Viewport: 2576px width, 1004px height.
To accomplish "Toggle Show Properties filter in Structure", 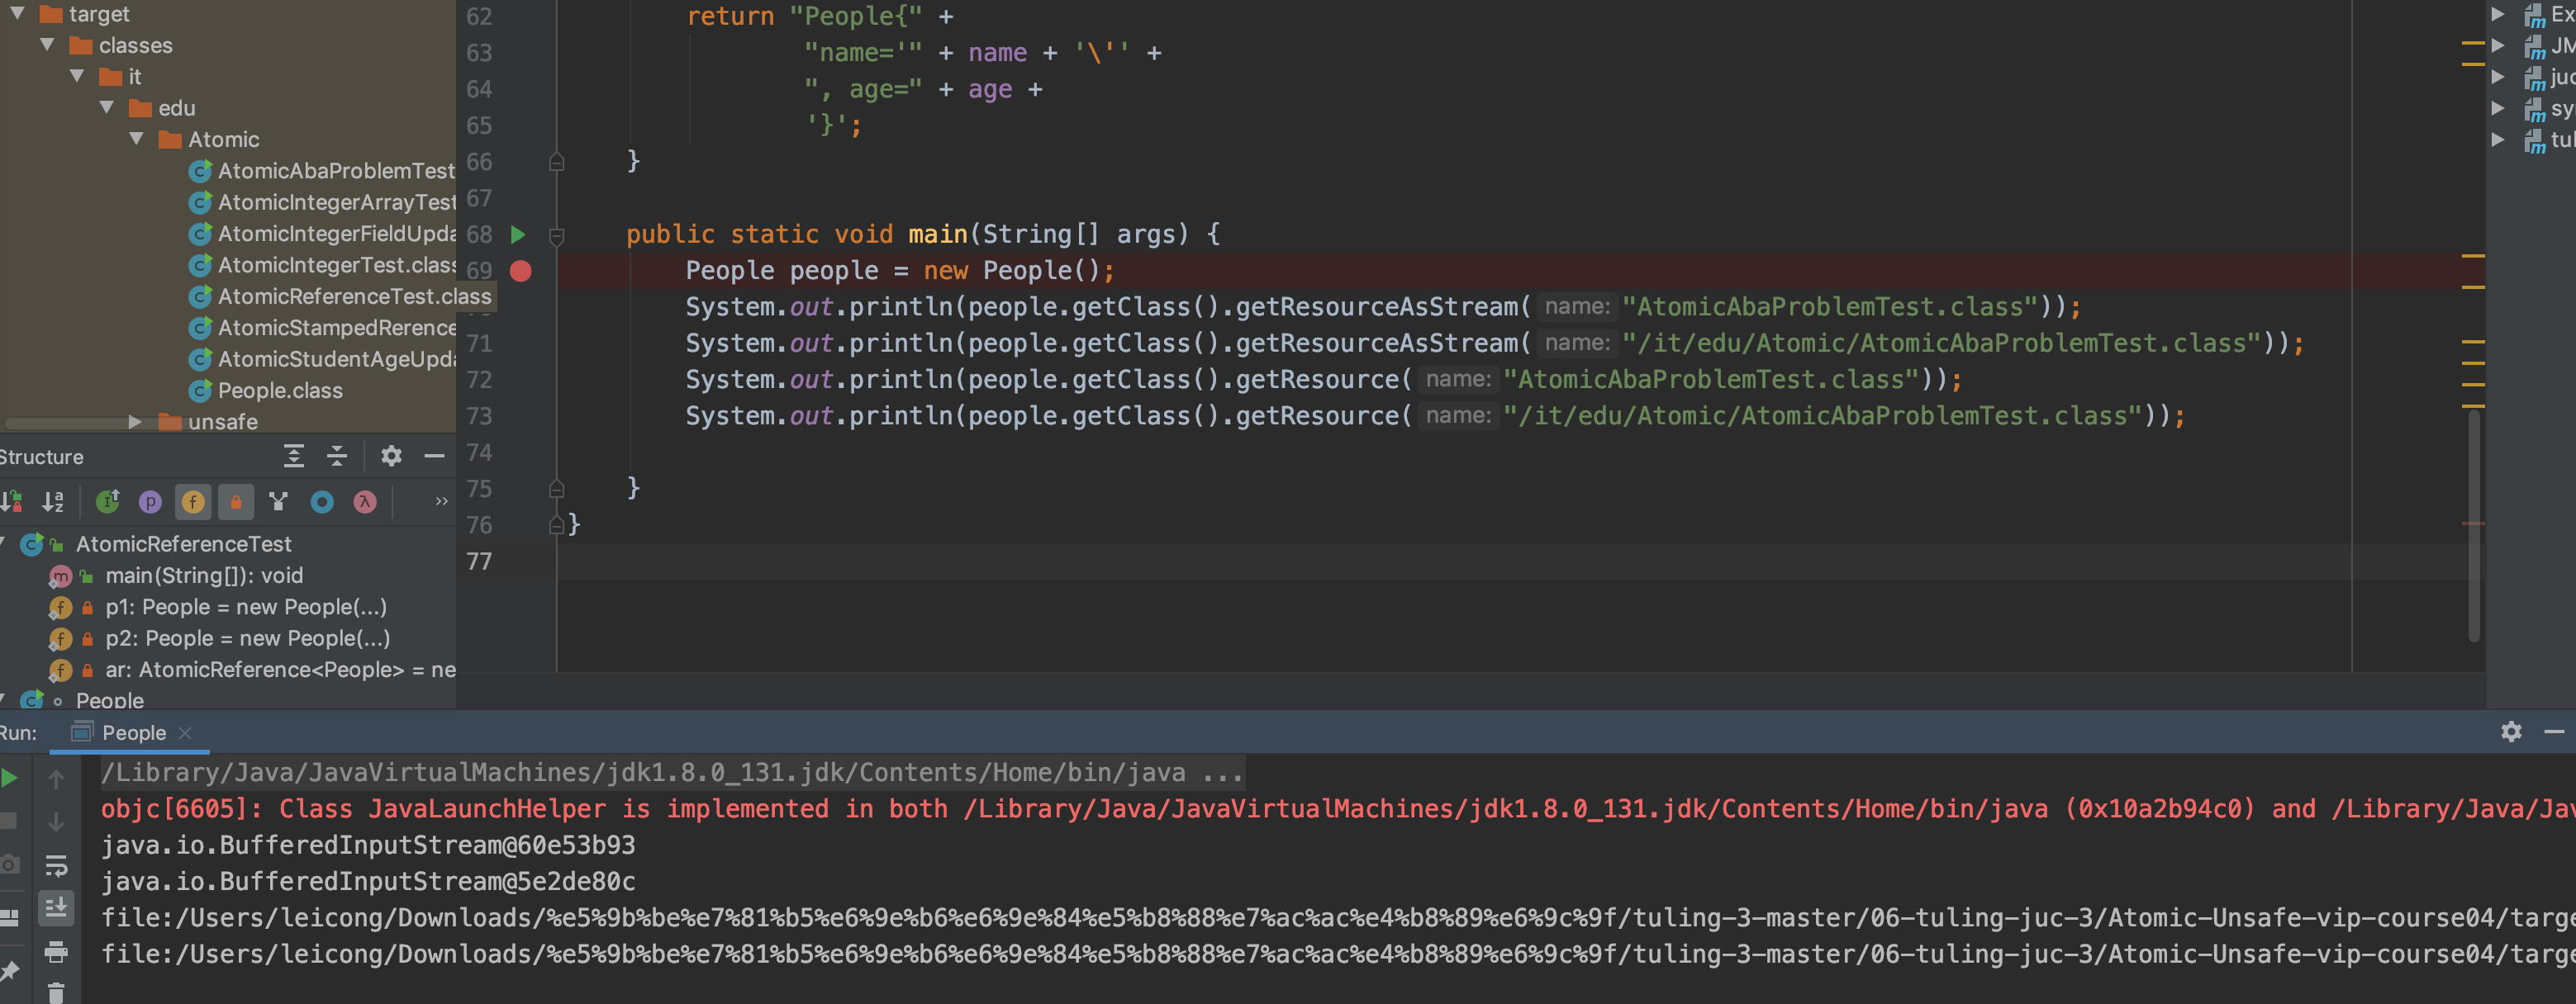I will pos(150,501).
